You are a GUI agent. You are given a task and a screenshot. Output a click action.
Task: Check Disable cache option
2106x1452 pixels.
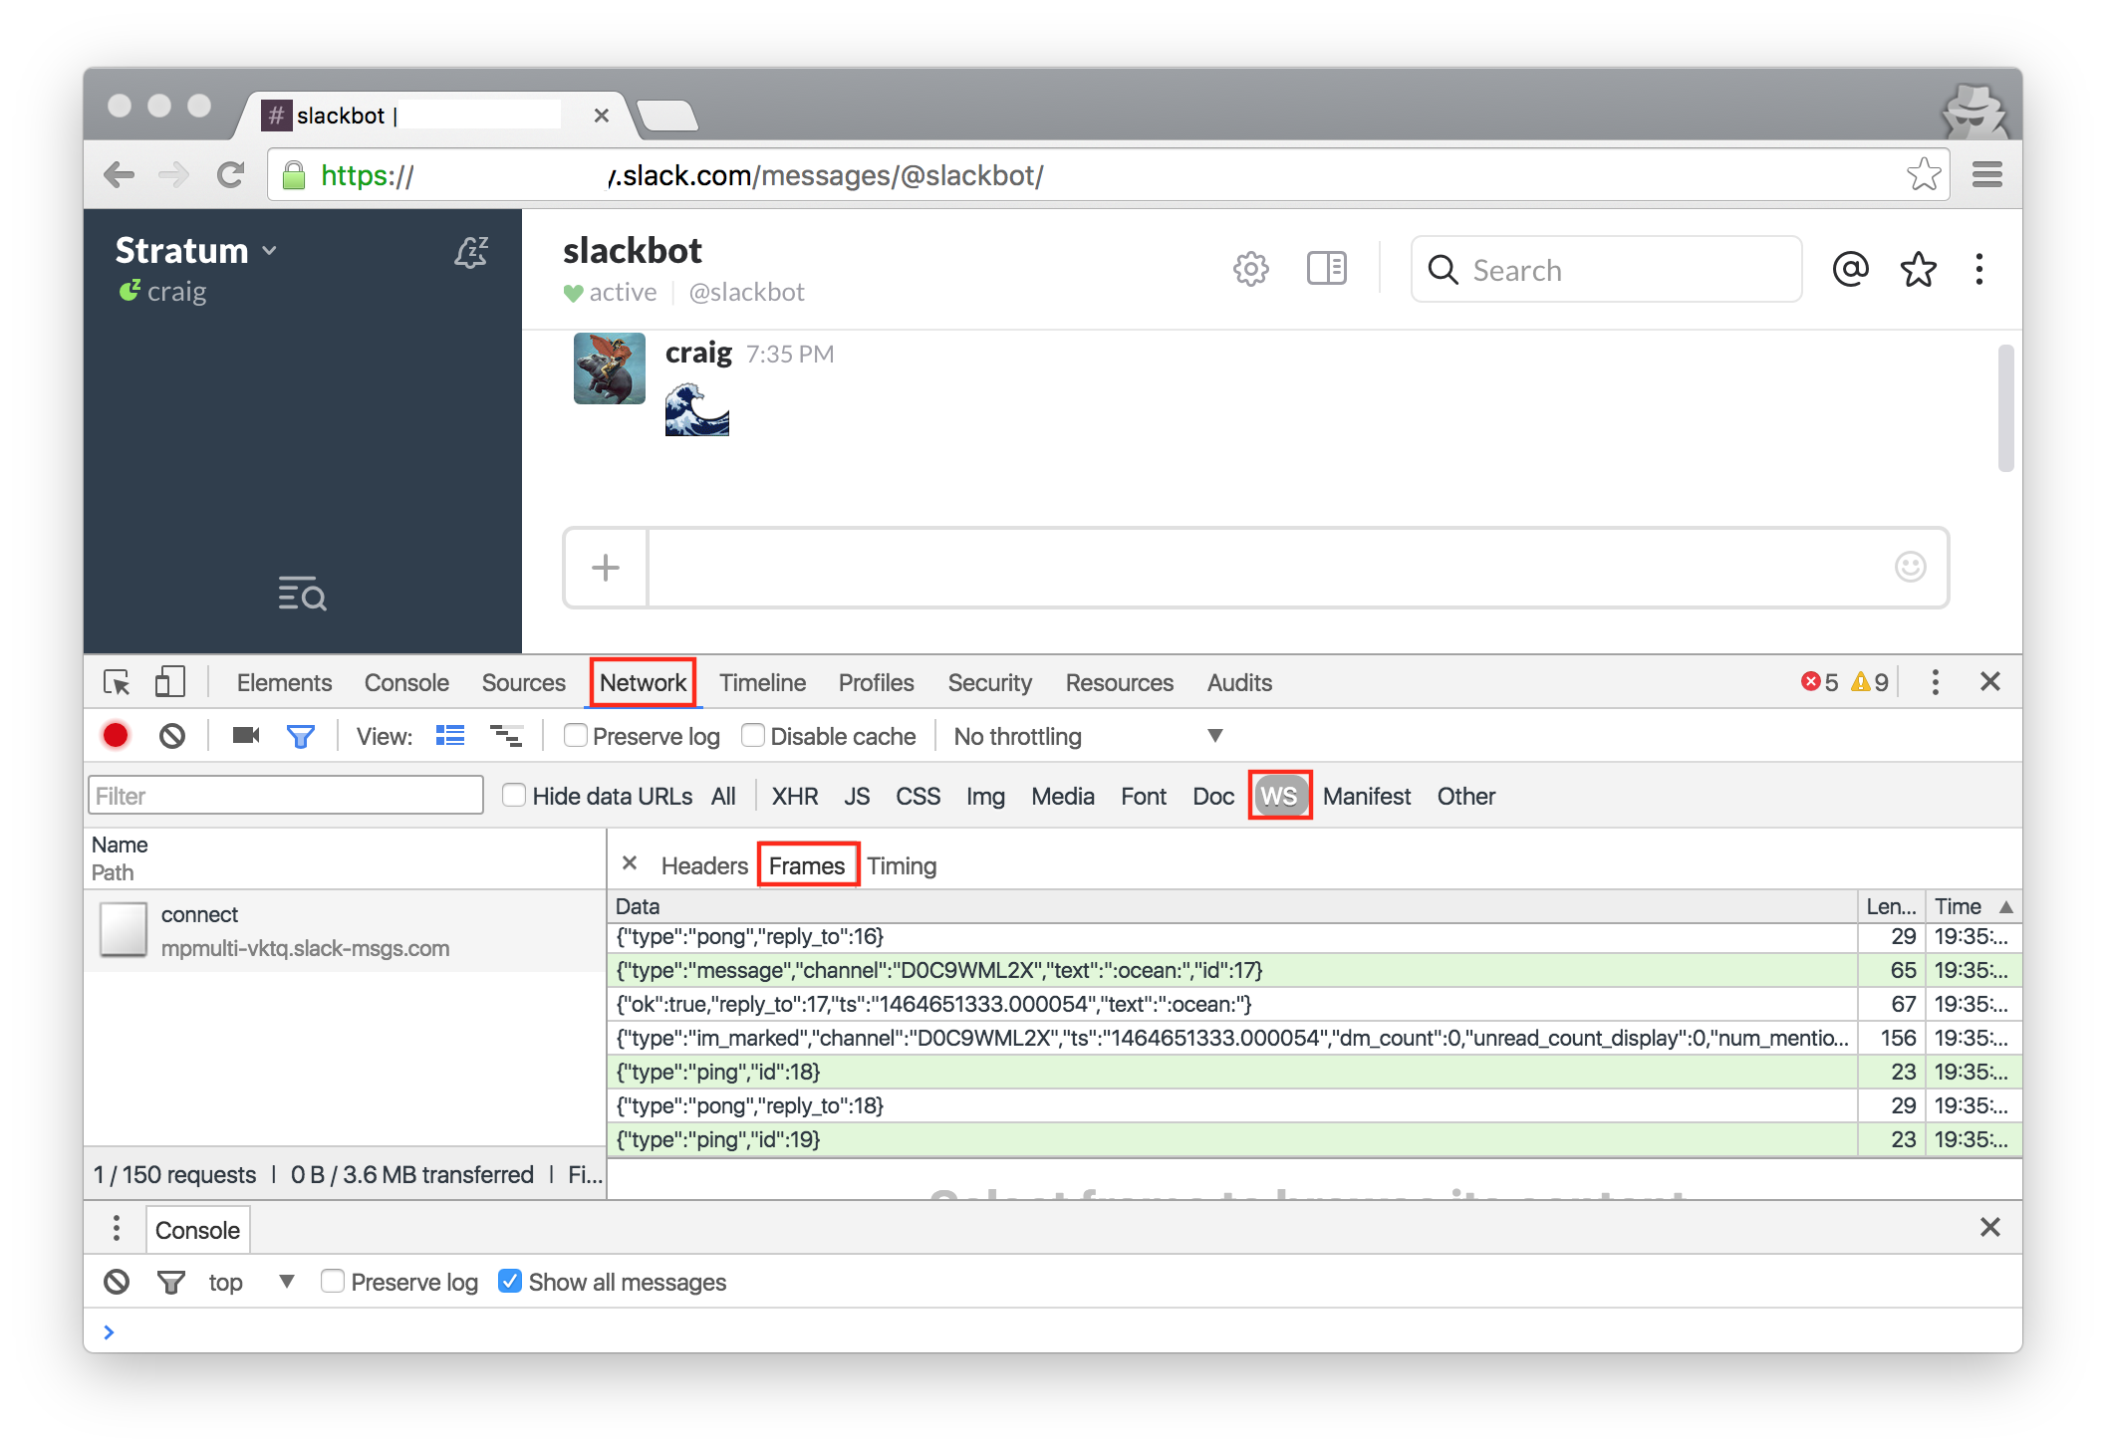(x=753, y=736)
